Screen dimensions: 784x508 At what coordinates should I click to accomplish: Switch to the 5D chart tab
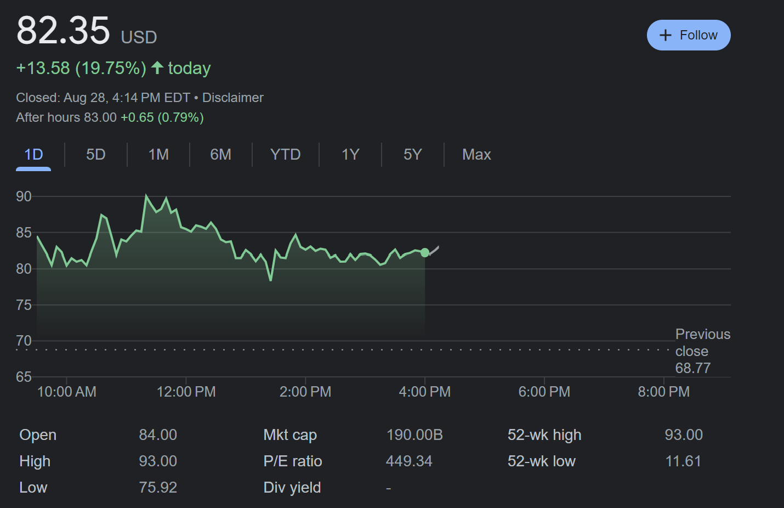pyautogui.click(x=95, y=155)
